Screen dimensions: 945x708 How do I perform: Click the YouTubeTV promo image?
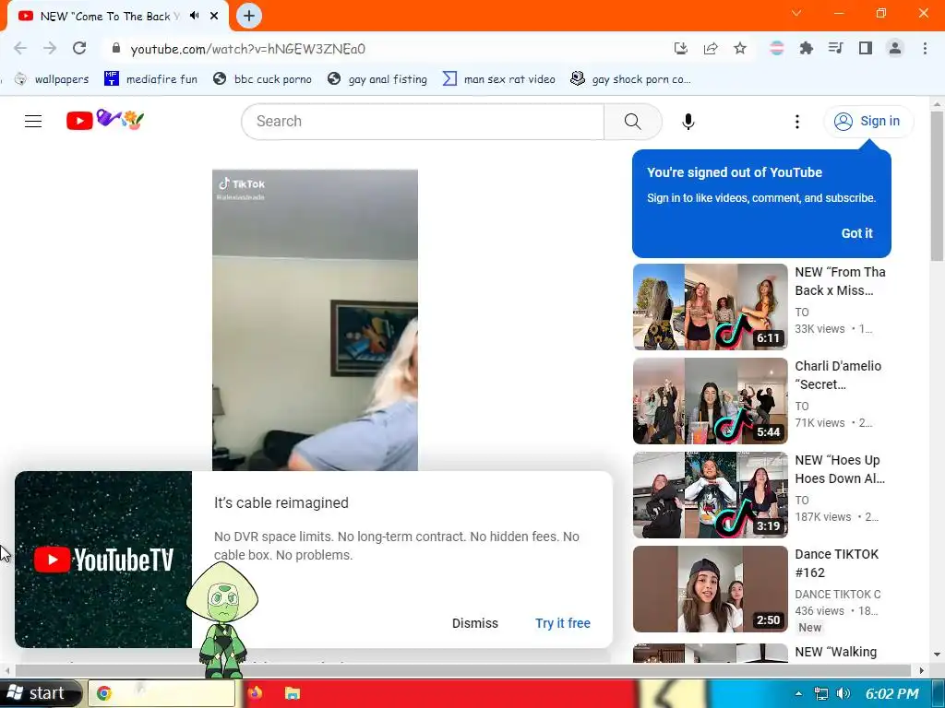(x=103, y=560)
